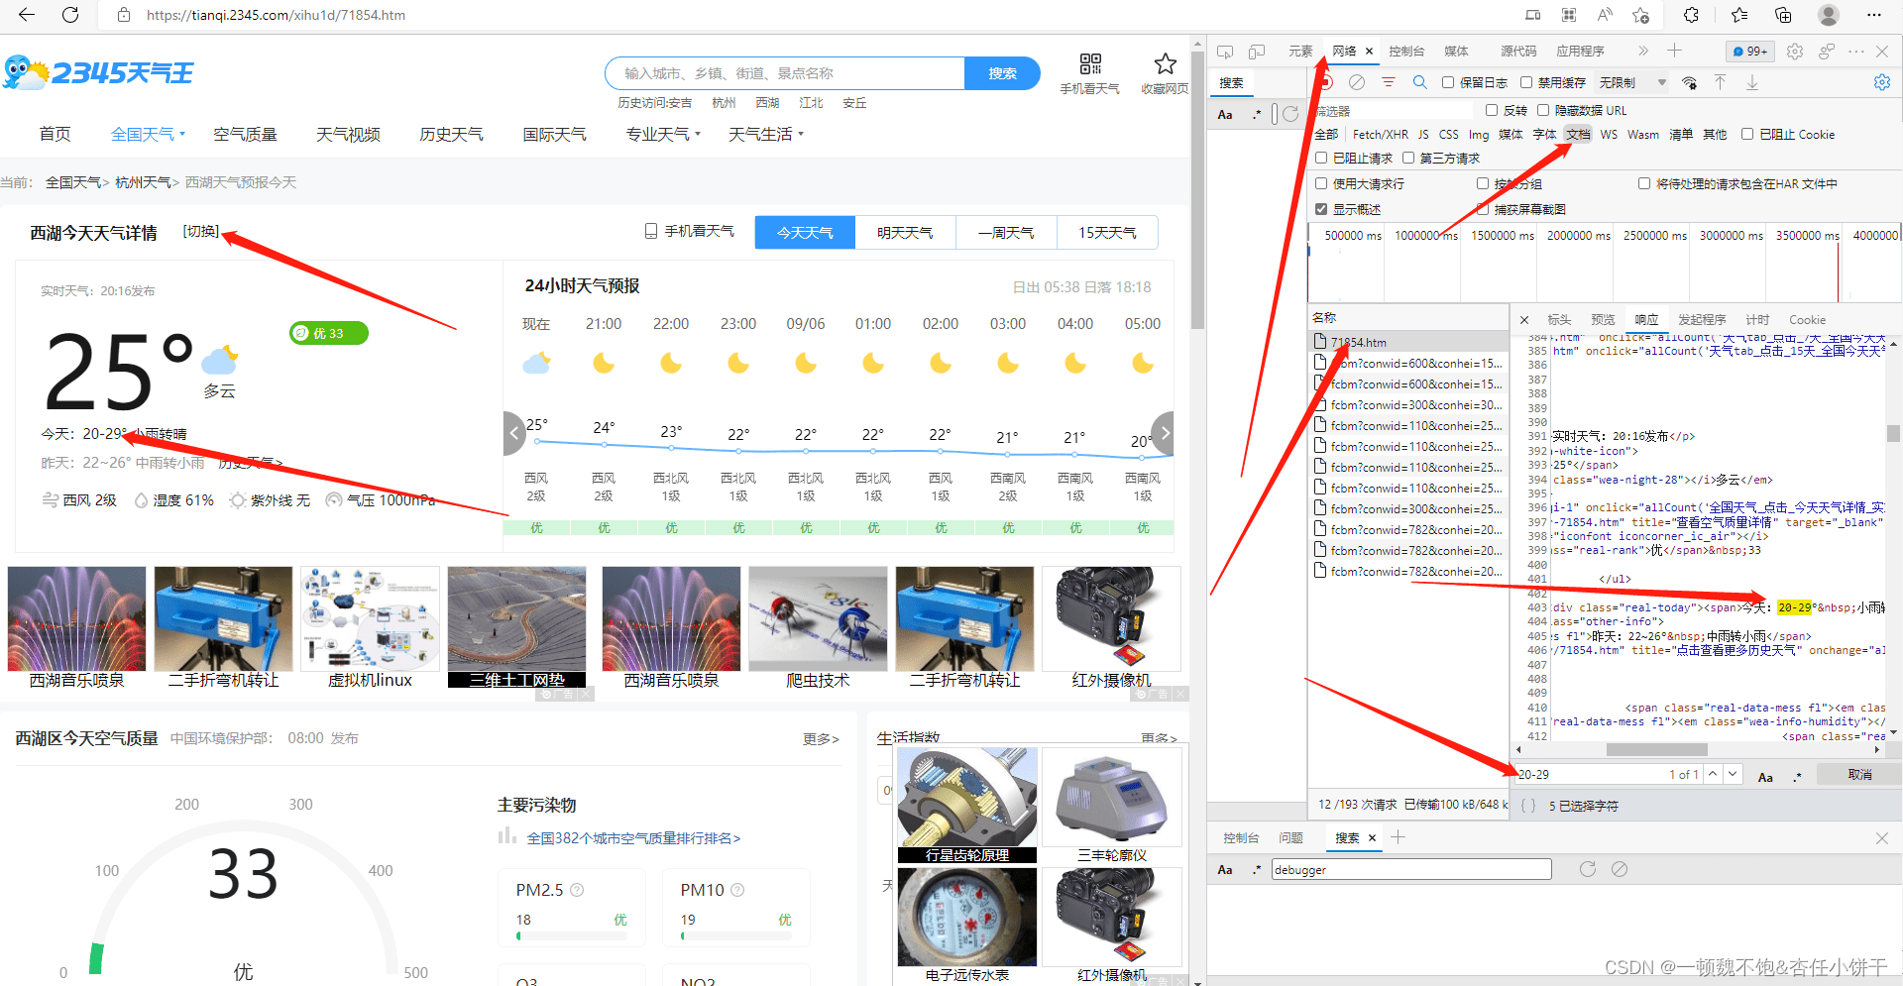The width and height of the screenshot is (1903, 986).
Task: Check the 第三方请求 checkbox
Action: point(1408,158)
